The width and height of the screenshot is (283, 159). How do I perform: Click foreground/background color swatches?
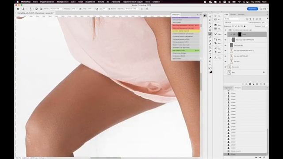210,72
